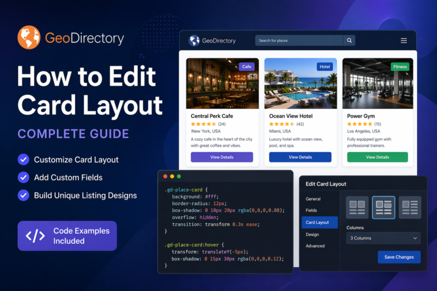Click View Details on Central Perk Cafe
This screenshot has width=437, height=291.
[222, 157]
